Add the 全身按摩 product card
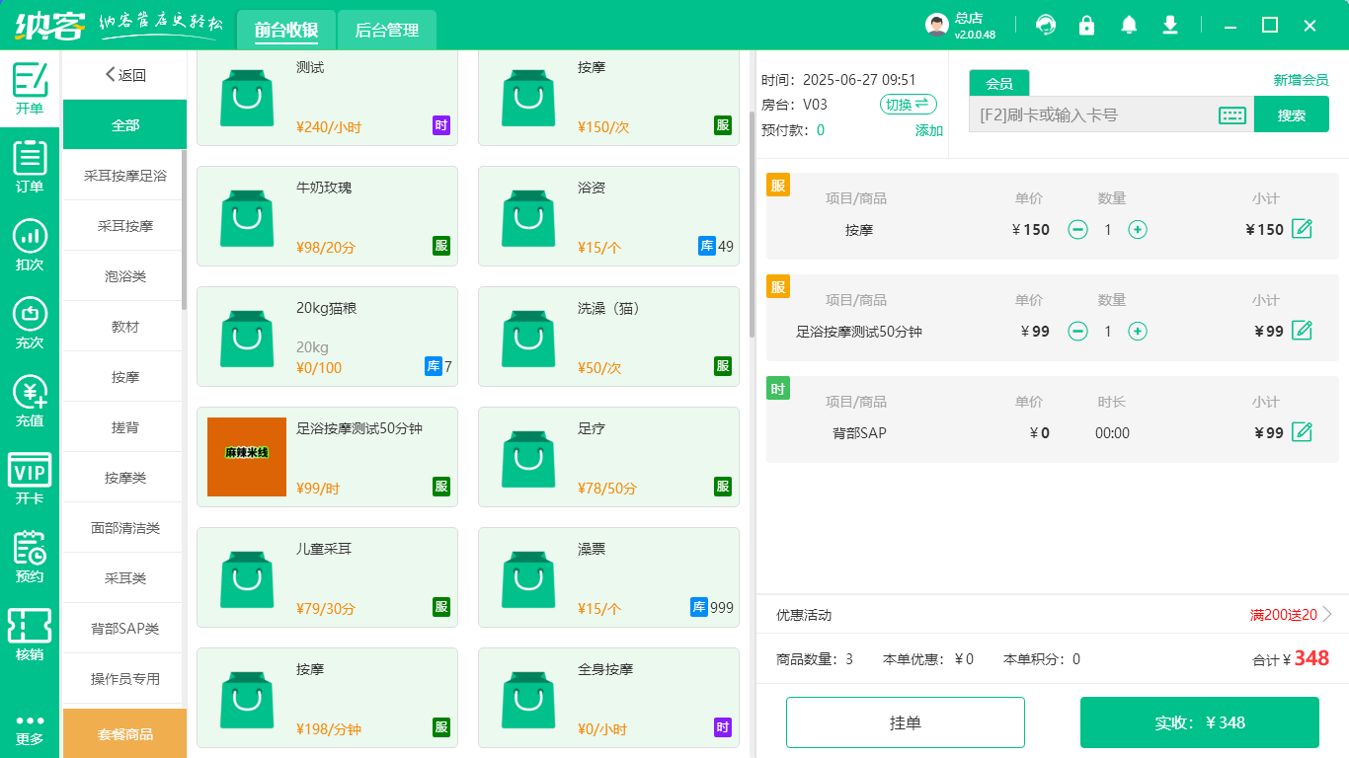 pos(608,698)
